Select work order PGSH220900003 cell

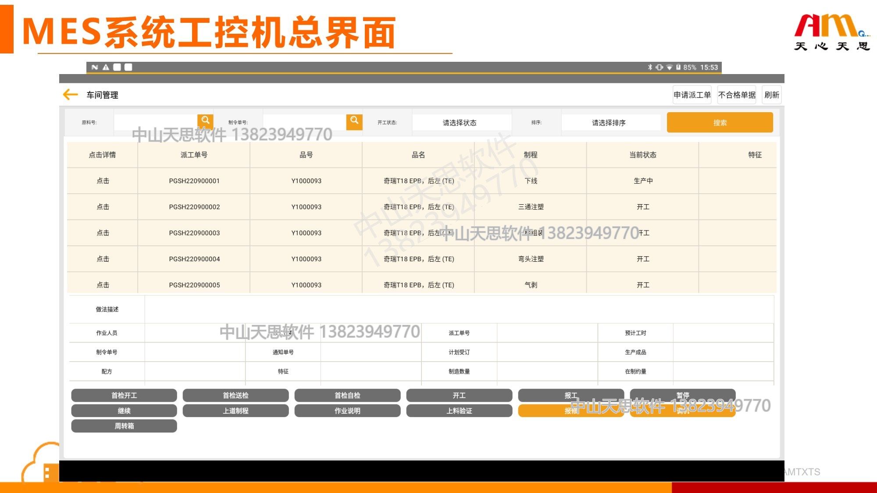click(x=194, y=233)
